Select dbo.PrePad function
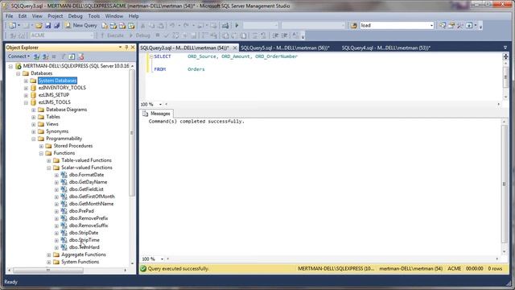515x290 pixels. coord(81,211)
